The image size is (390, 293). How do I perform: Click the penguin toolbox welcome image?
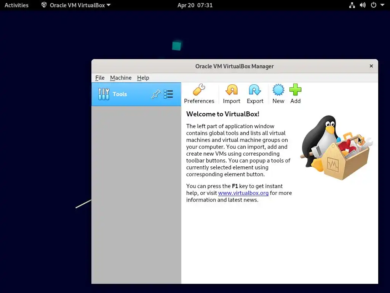[337, 148]
